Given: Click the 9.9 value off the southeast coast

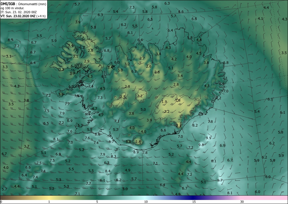Looking at the screenshot, I should click(x=209, y=138).
